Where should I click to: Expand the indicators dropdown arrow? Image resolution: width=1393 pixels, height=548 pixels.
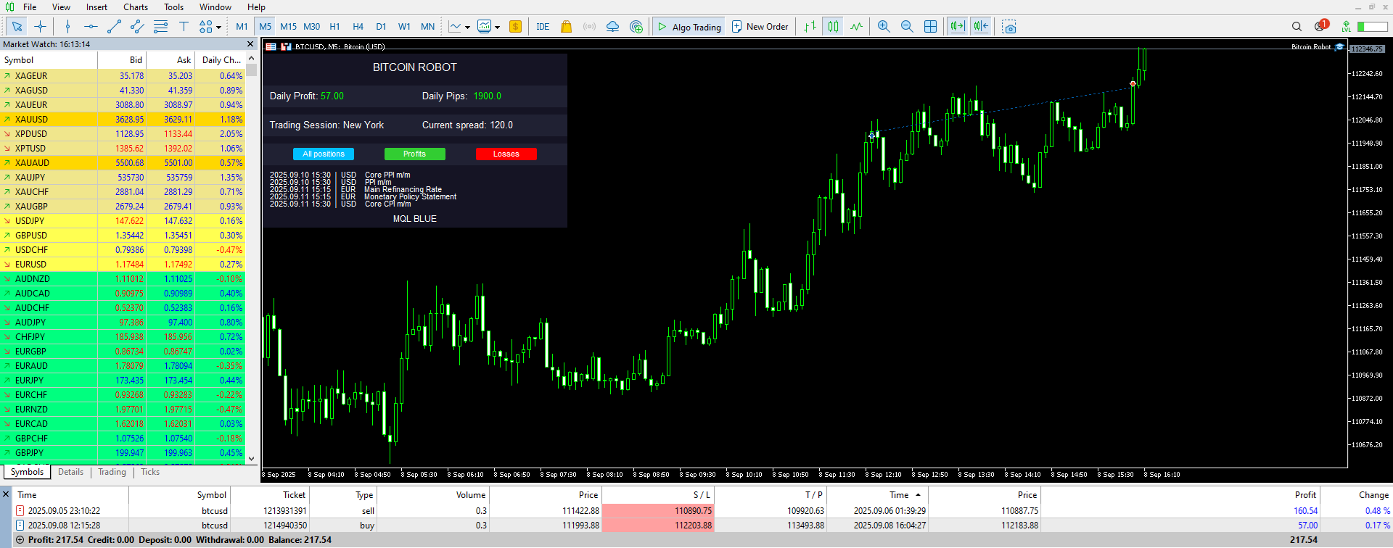[497, 28]
